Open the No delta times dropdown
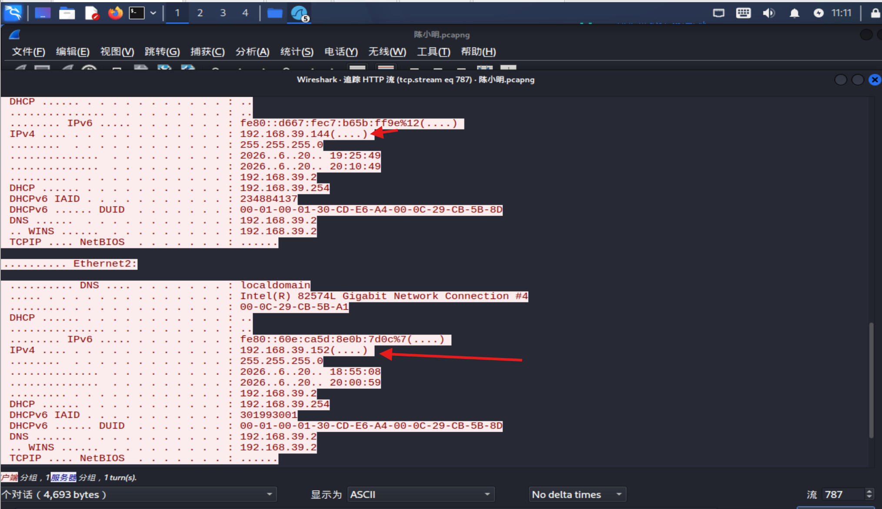The image size is (882, 509). (577, 494)
